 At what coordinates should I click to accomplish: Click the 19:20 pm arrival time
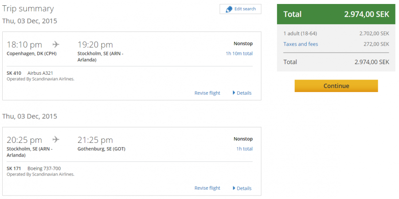click(95, 45)
